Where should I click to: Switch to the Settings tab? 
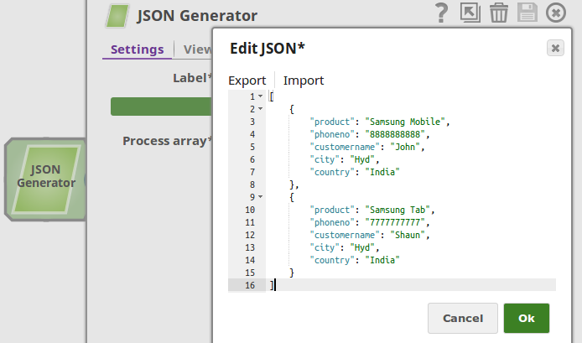(137, 49)
